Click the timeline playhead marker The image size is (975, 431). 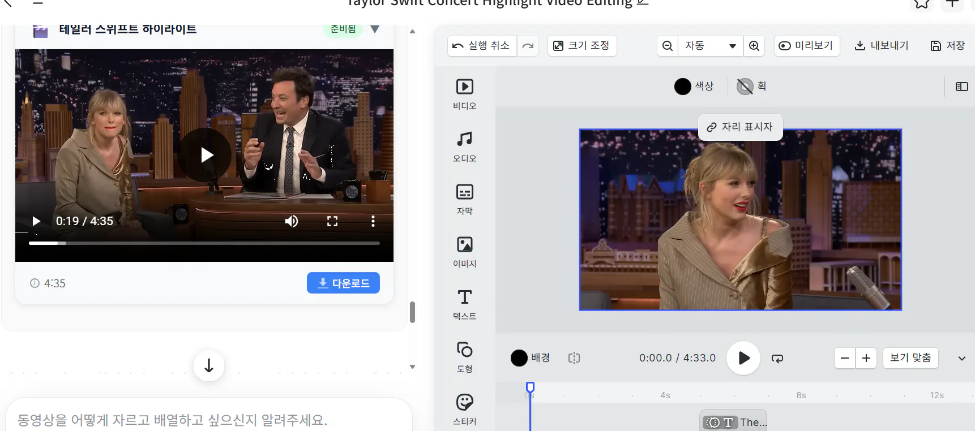[x=530, y=387]
